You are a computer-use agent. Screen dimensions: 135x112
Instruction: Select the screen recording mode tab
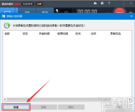point(7,10)
